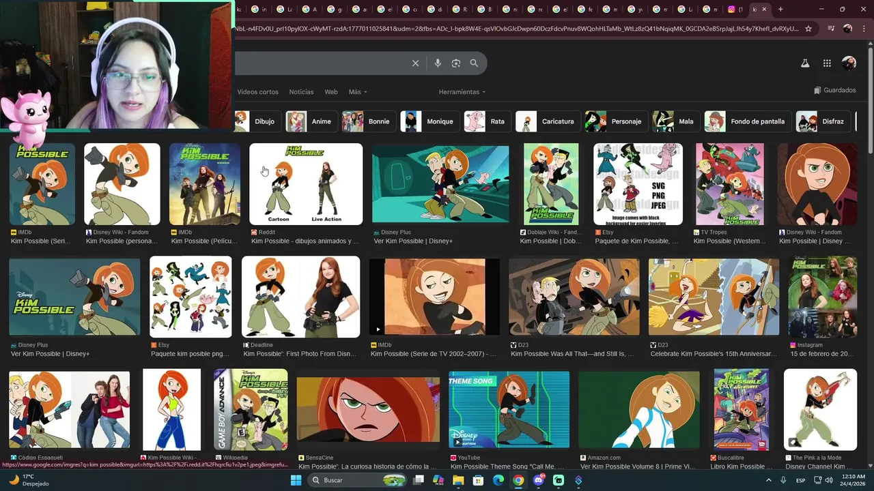Filter results by the Monique chip
The width and height of the screenshot is (874, 491).
[429, 121]
